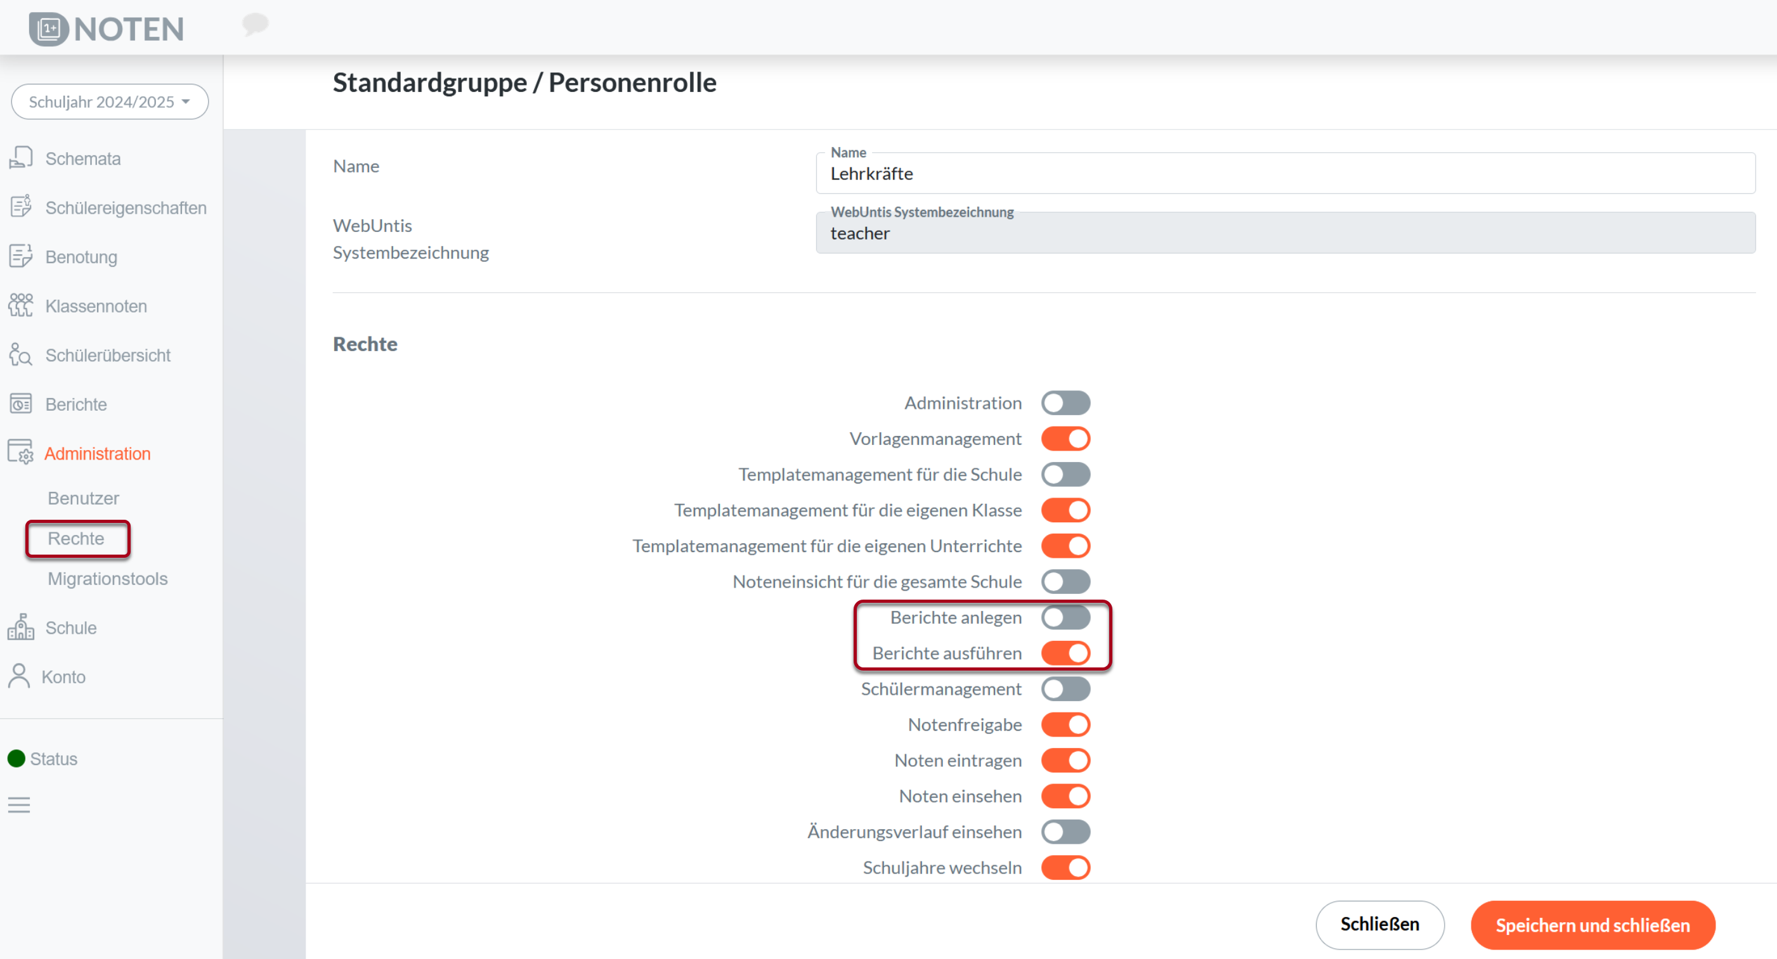
Task: Enable the Berichte anlegen toggle
Action: 1065,617
